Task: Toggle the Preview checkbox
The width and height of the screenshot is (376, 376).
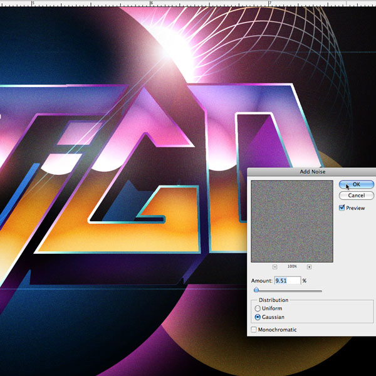Action: point(342,208)
